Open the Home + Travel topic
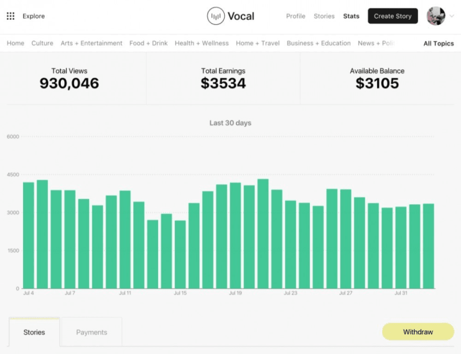This screenshot has height=354, width=461. pyautogui.click(x=257, y=44)
